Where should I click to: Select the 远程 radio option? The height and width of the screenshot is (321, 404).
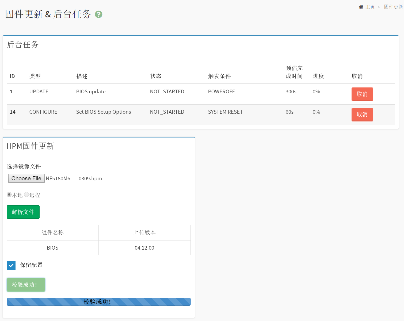click(x=26, y=195)
